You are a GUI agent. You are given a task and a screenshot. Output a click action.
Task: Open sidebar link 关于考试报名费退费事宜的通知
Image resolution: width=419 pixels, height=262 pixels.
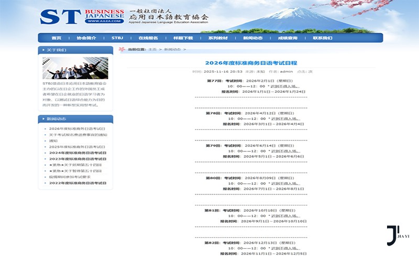[78, 135]
